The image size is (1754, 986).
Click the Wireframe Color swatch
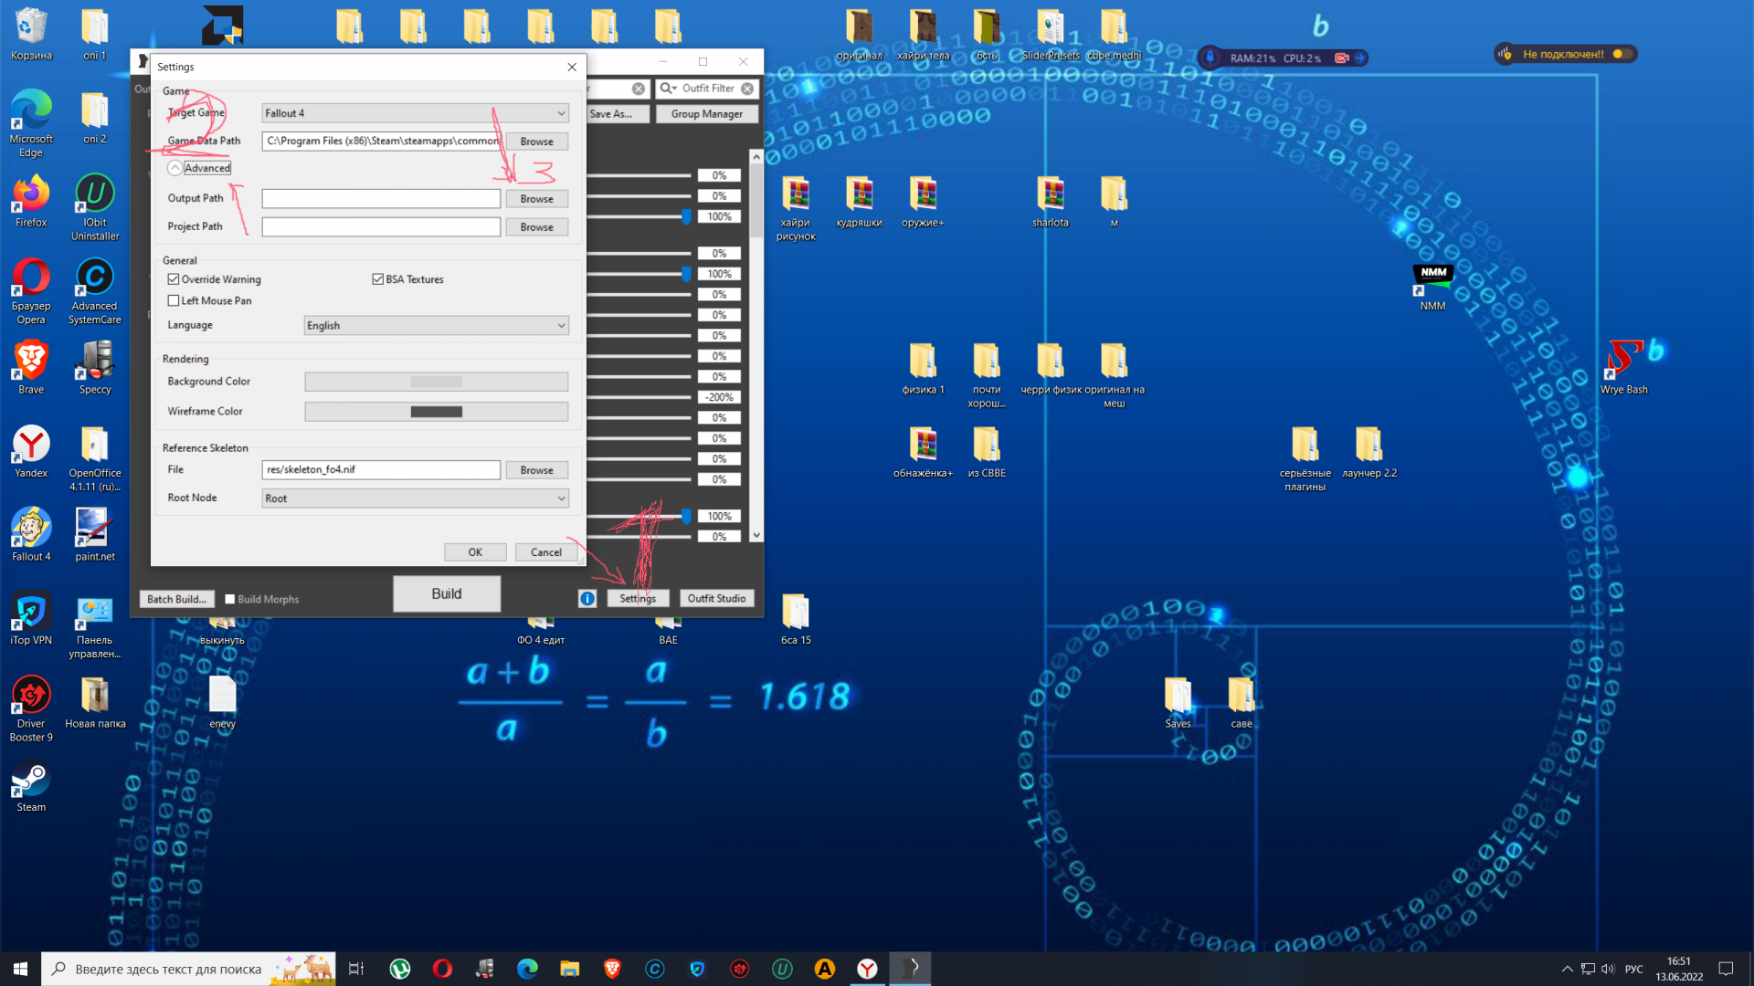point(436,412)
